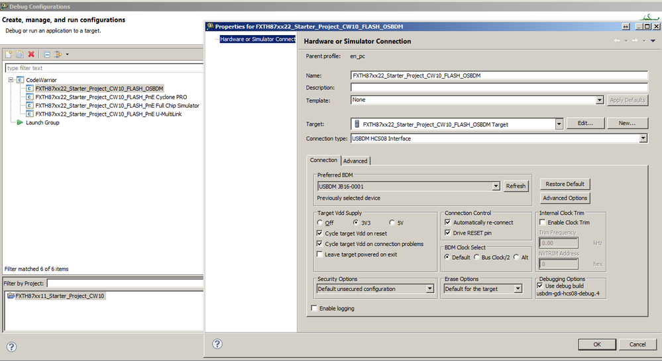Switch to the Advanced tab

tap(355, 161)
